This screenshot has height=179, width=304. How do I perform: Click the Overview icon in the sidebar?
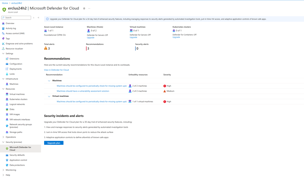pos(3,23)
